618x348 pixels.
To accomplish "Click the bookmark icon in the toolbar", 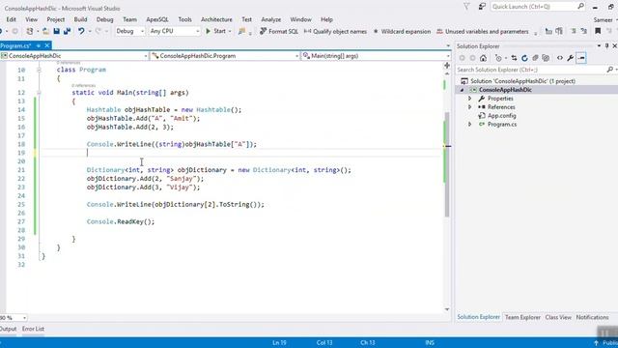I will 598,31.
